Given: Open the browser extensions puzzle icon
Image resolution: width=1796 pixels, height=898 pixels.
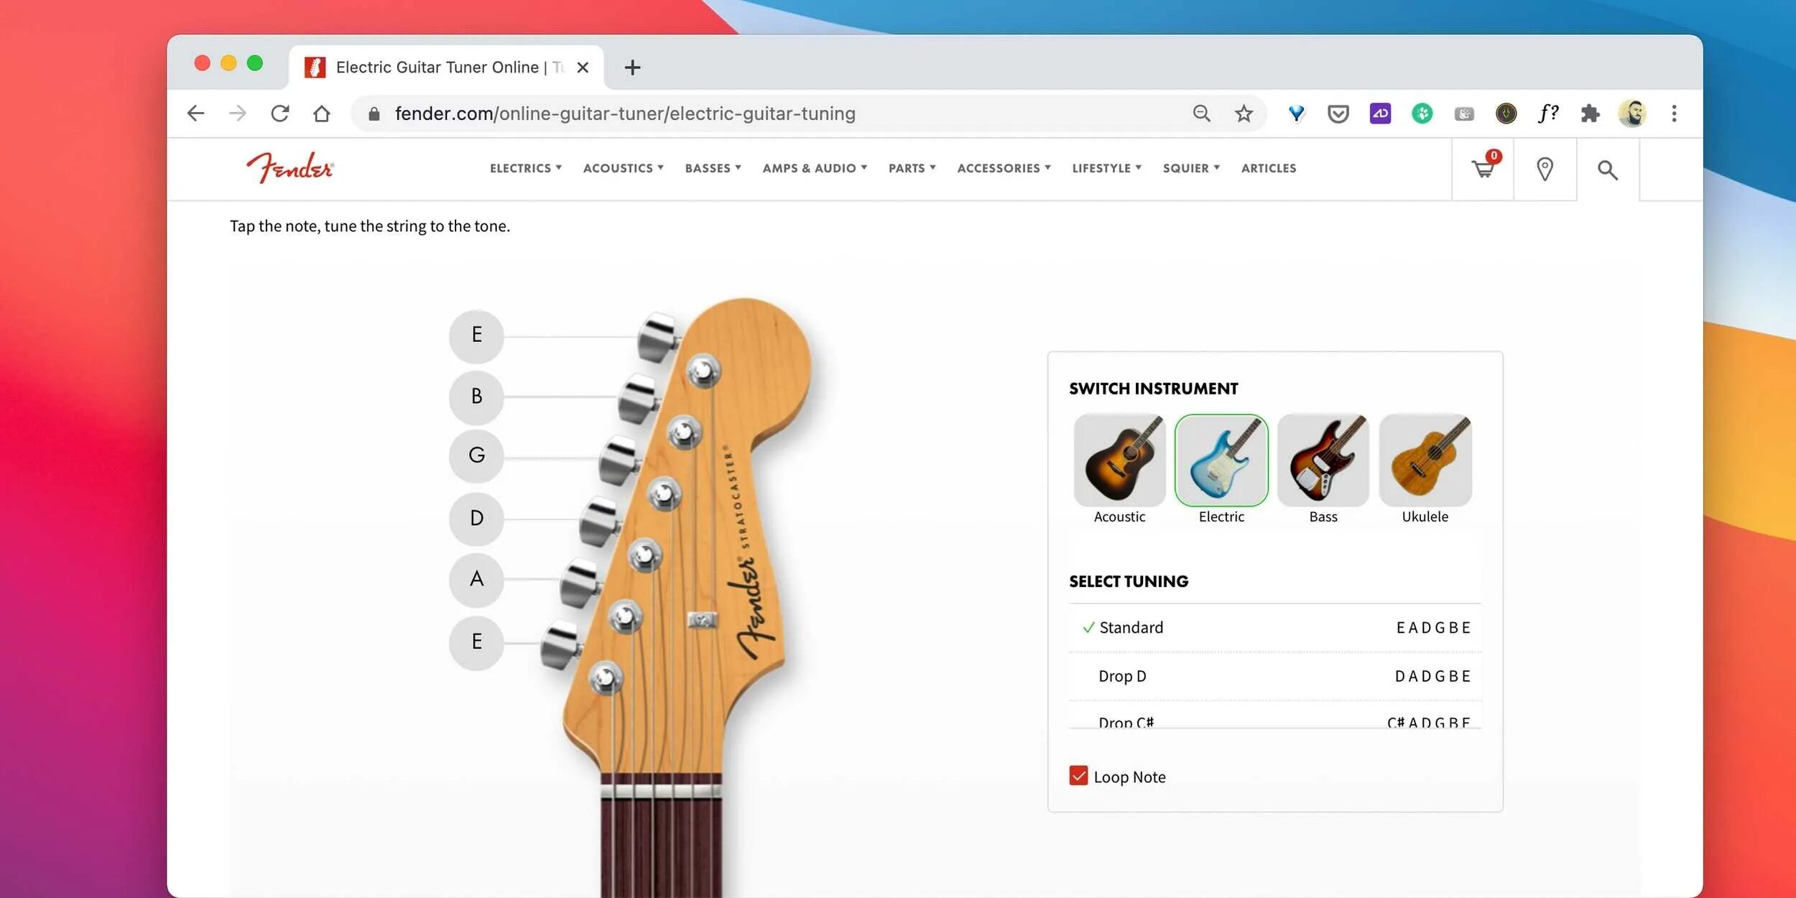Looking at the screenshot, I should pos(1590,114).
